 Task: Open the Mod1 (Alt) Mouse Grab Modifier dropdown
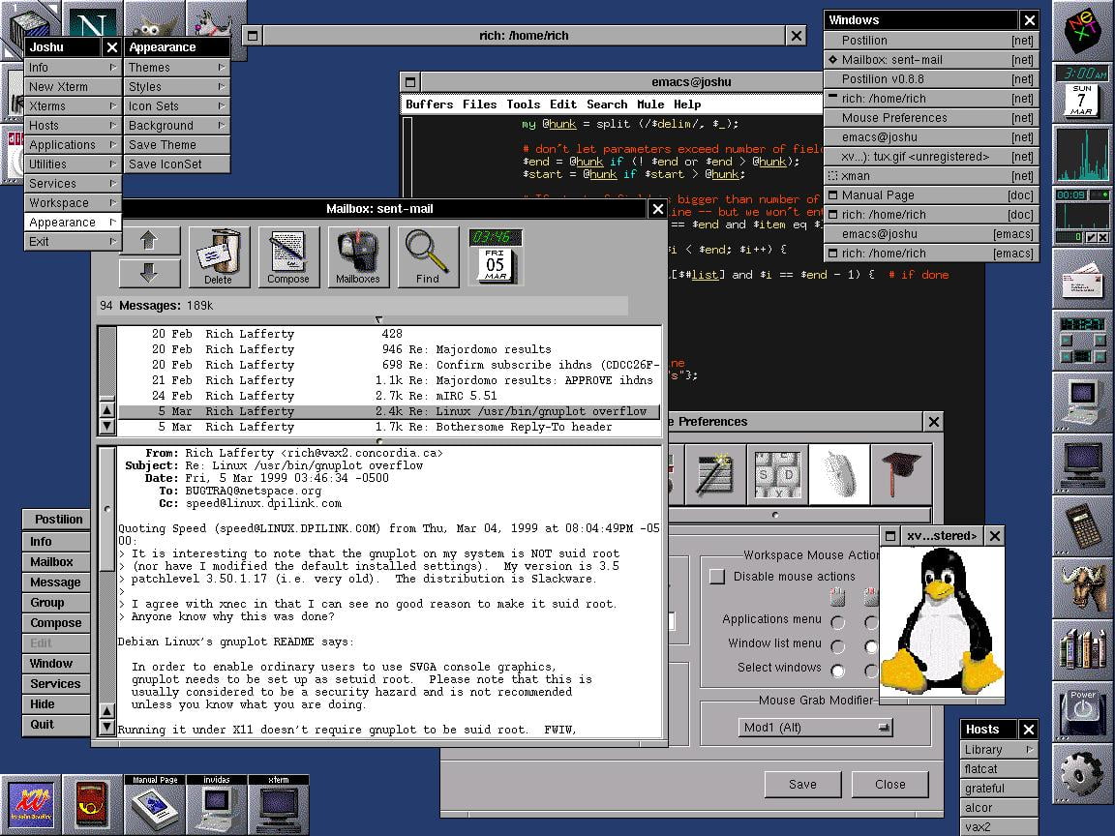point(814,727)
